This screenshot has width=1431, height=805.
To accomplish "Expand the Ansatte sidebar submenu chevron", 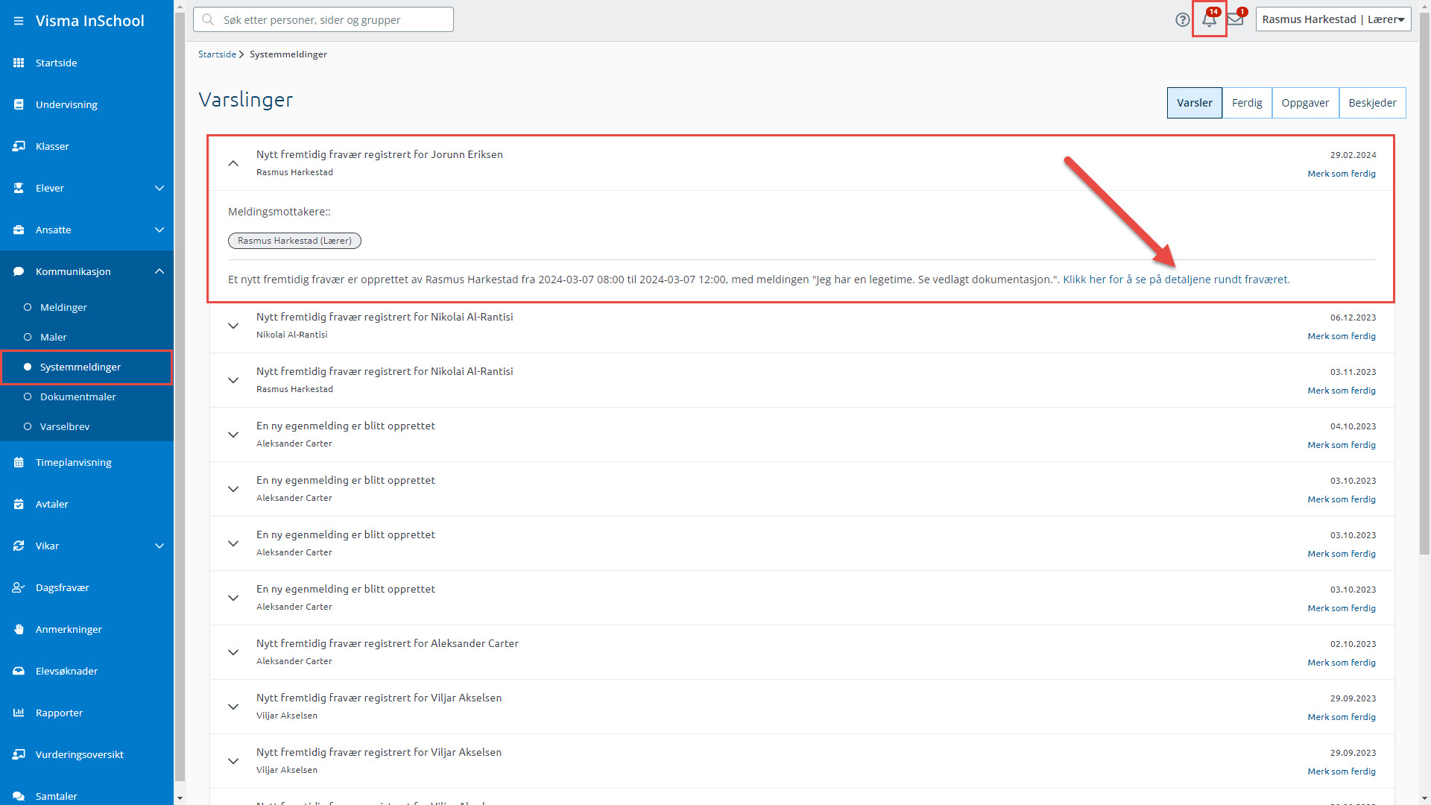I will point(159,230).
